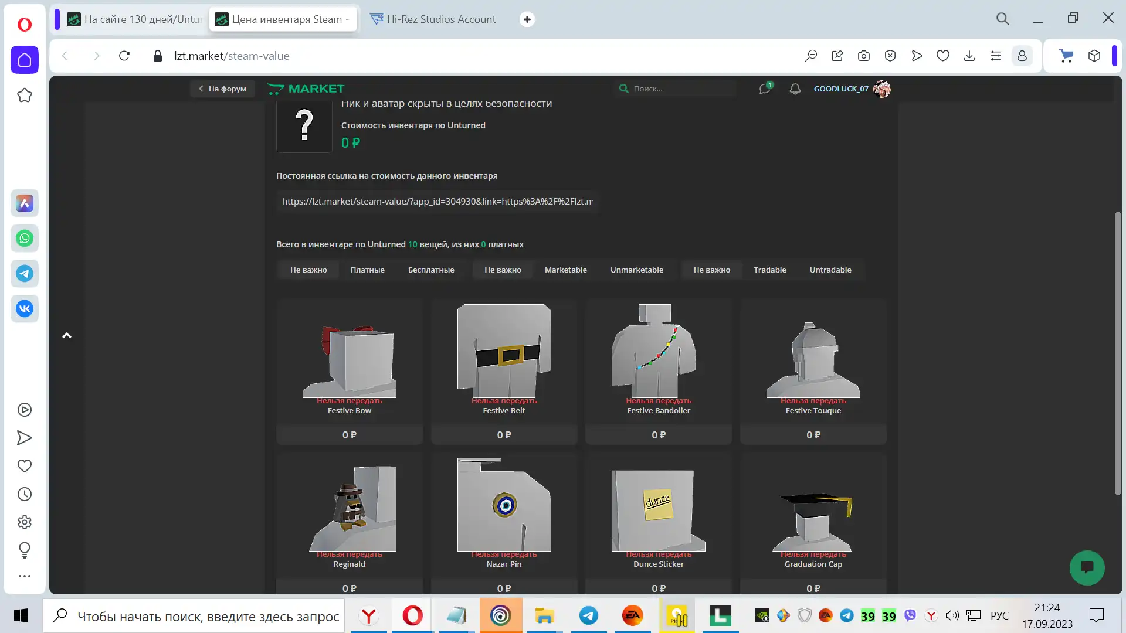The height and width of the screenshot is (633, 1126).
Task: Open Opera easy setup menu icon
Action: pos(995,56)
